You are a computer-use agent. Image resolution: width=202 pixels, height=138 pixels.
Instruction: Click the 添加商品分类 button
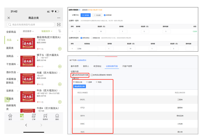(x=79, y=86)
